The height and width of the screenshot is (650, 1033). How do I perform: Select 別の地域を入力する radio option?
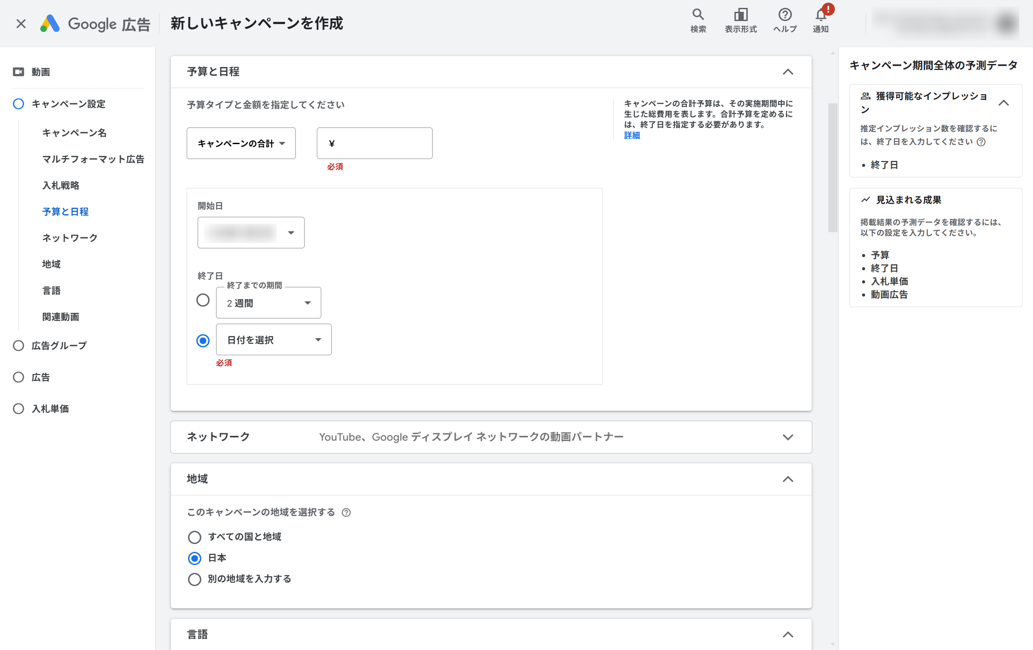195,579
